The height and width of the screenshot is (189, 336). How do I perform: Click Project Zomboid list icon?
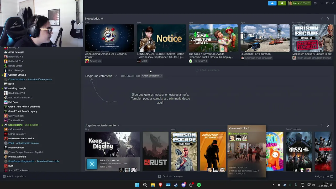click(x=6, y=157)
